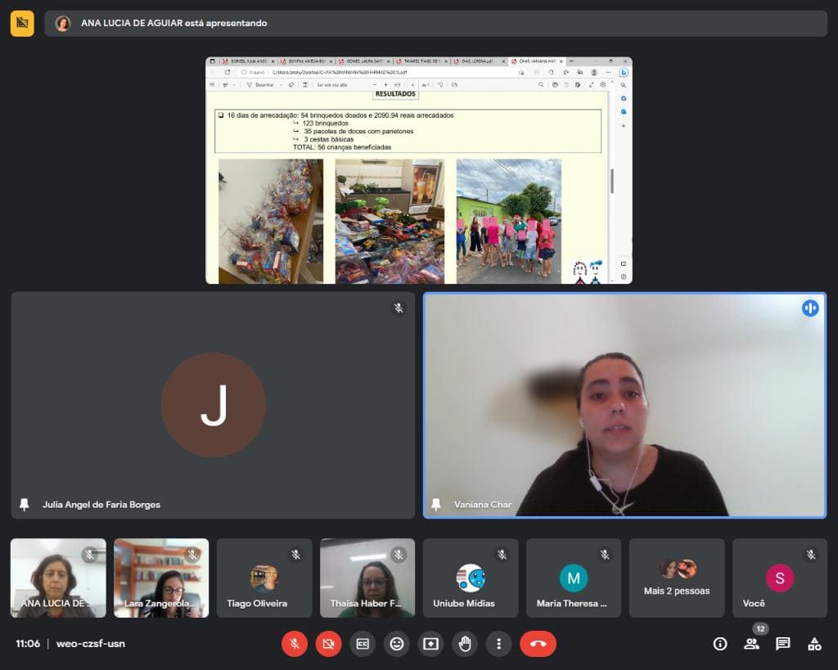Unpin Vaniana Char video tile
Image resolution: width=838 pixels, height=670 pixels.
coord(436,505)
